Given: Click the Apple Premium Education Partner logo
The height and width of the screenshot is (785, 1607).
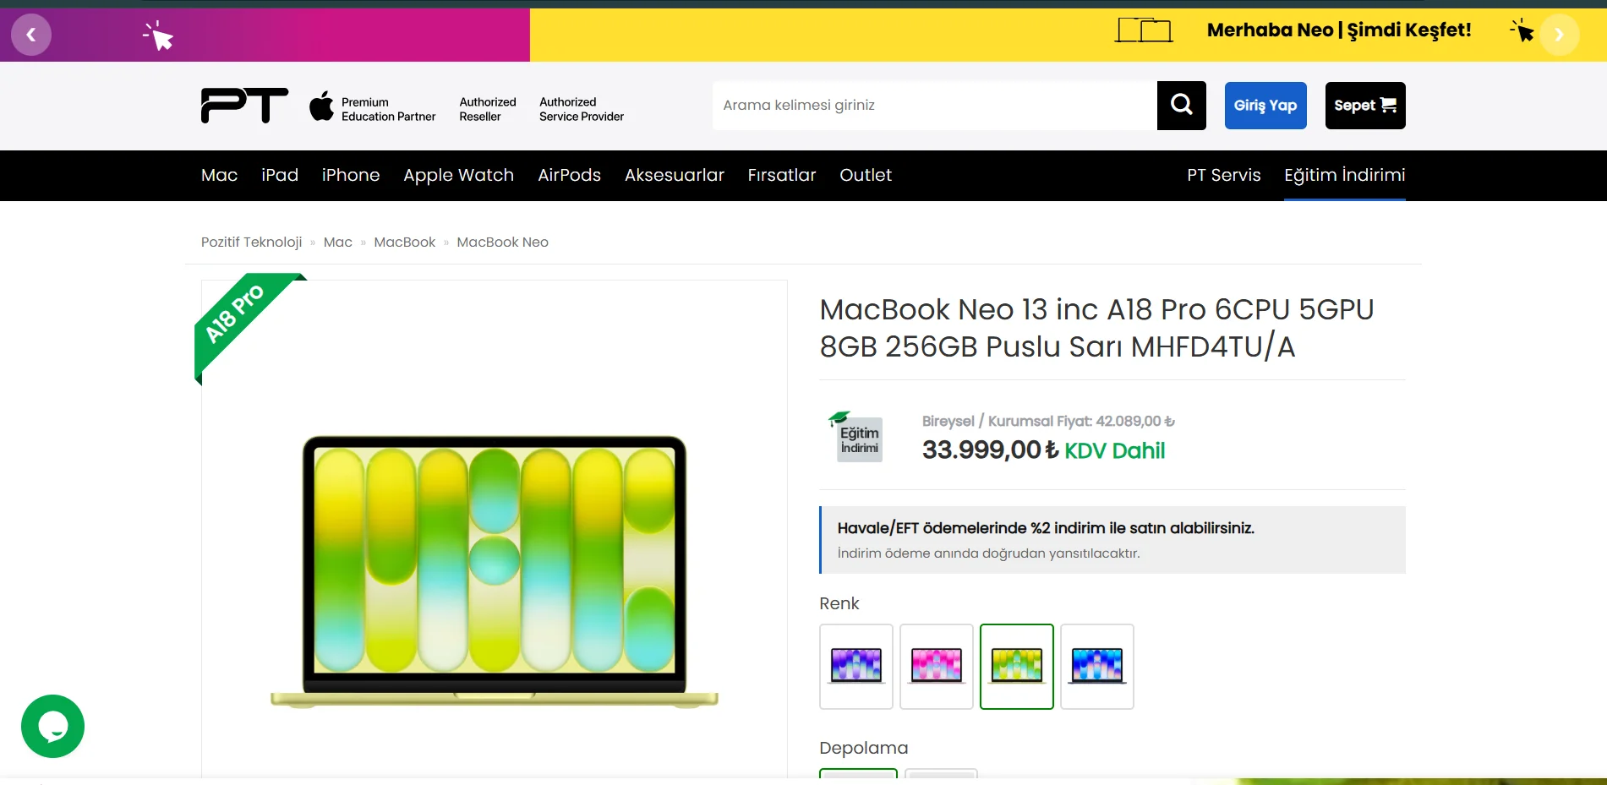Looking at the screenshot, I should [x=373, y=107].
